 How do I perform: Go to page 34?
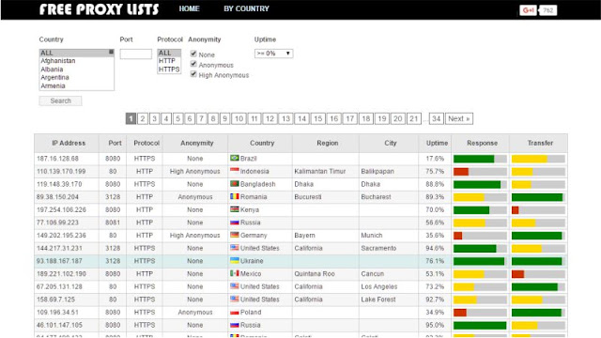(x=436, y=119)
